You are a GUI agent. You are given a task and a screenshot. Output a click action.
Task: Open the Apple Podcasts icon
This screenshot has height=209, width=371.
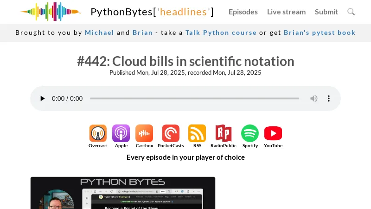[121, 134]
